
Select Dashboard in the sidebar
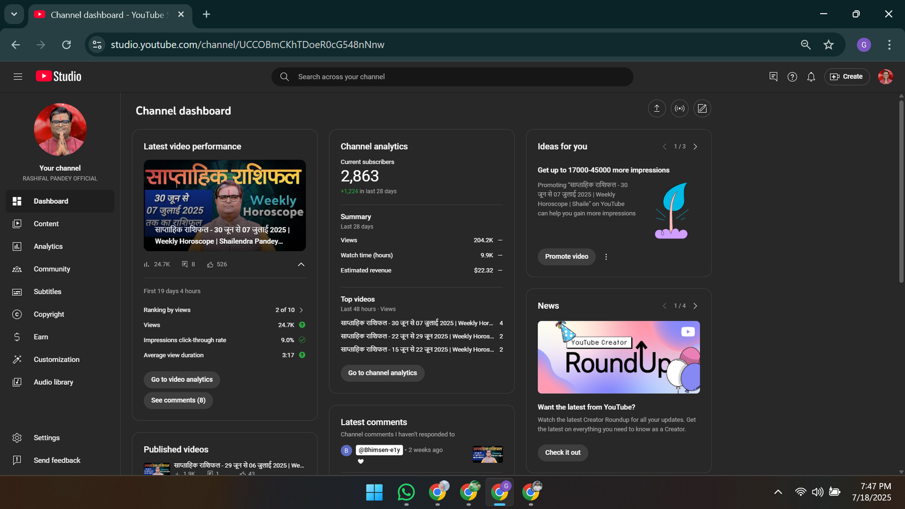(60, 201)
